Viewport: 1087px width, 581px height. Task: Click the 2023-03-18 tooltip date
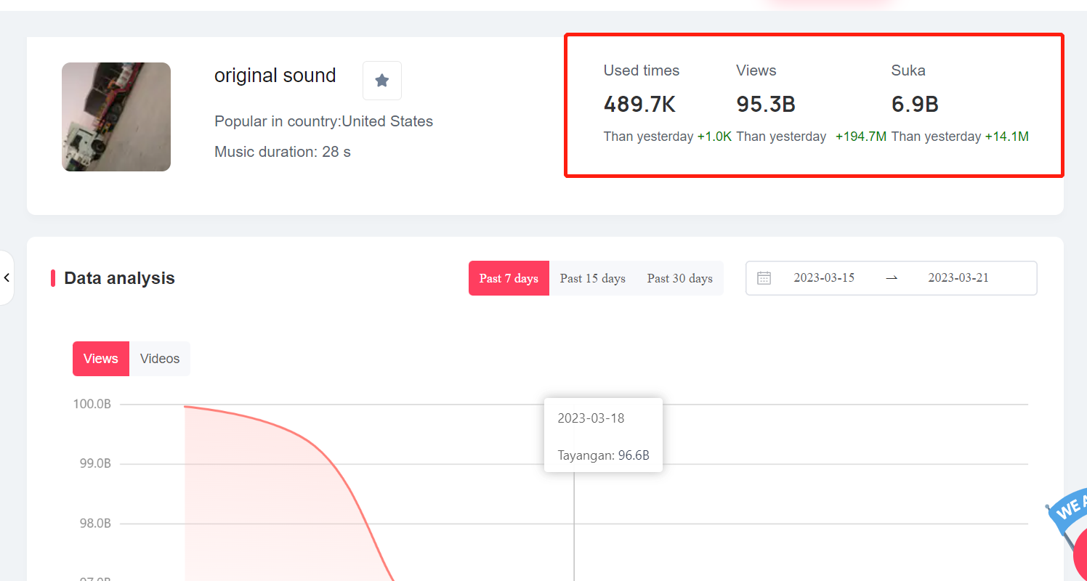[x=591, y=418]
